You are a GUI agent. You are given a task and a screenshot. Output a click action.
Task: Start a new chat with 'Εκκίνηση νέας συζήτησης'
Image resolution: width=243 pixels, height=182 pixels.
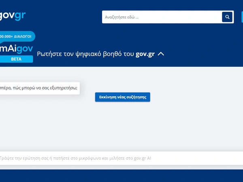point(122,97)
